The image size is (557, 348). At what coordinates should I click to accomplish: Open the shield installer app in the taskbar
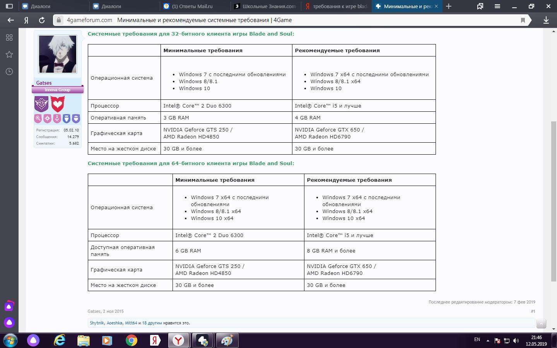coord(203,340)
